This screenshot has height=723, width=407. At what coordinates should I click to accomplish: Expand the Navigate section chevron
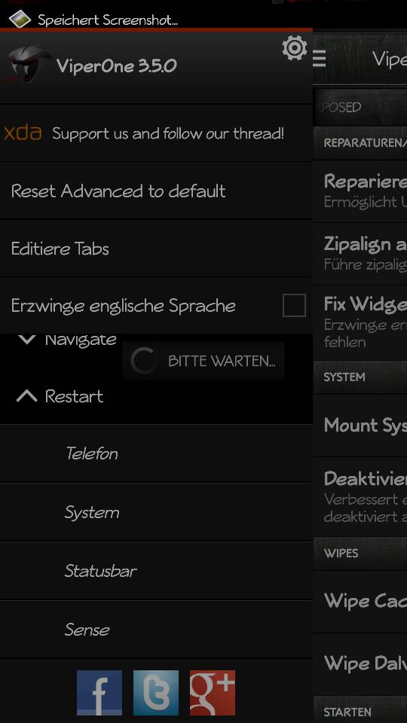pos(27,340)
